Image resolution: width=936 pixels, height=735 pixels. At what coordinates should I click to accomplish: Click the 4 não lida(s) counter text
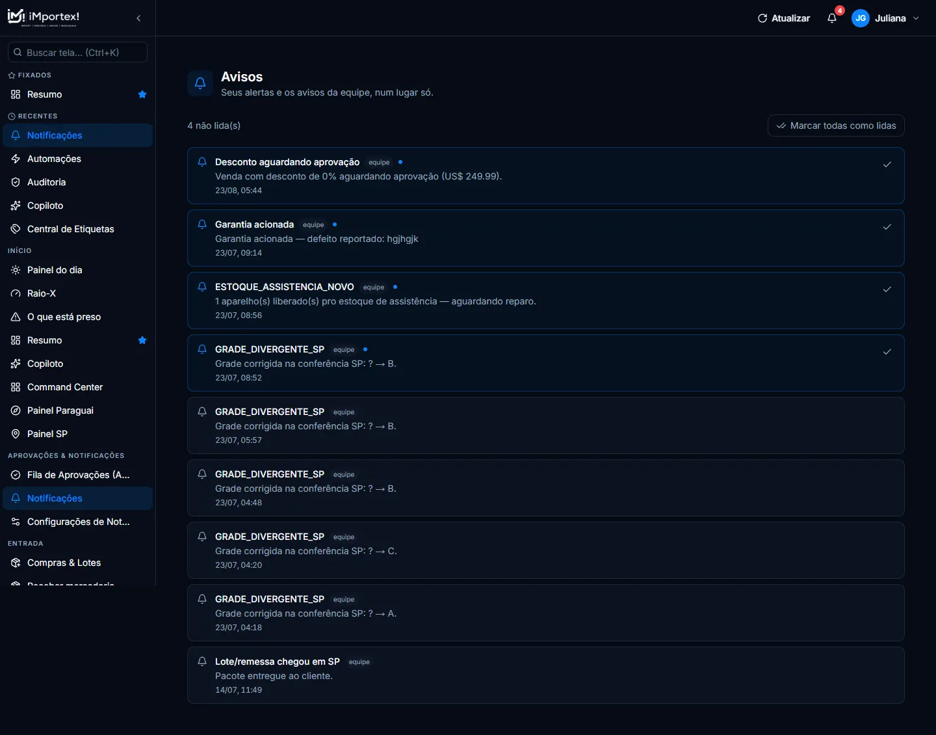pyautogui.click(x=214, y=126)
